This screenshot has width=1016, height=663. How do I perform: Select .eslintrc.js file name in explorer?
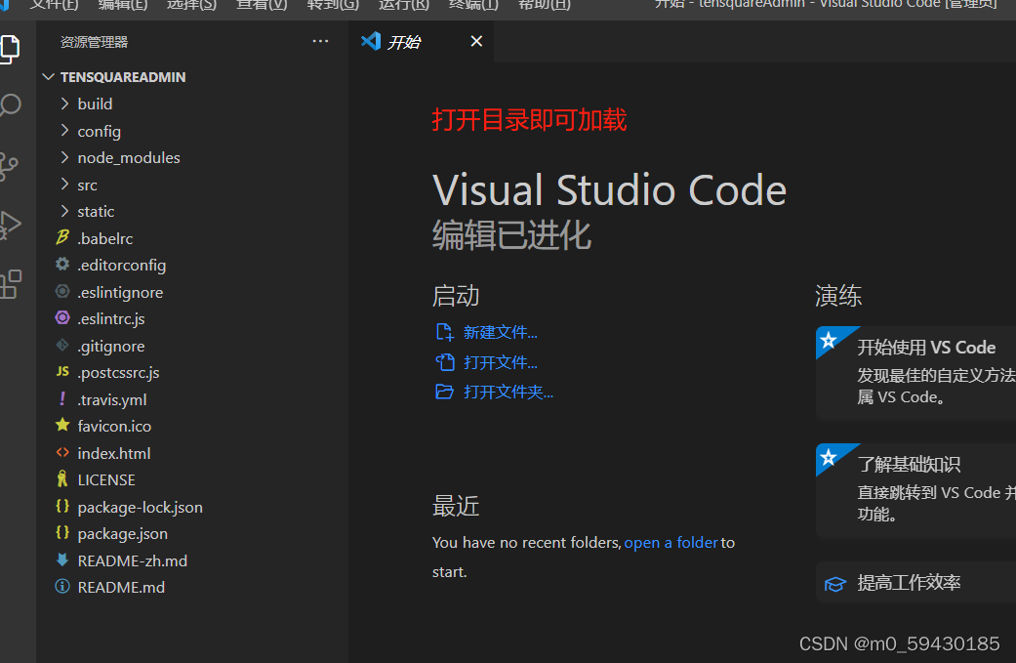(x=111, y=319)
